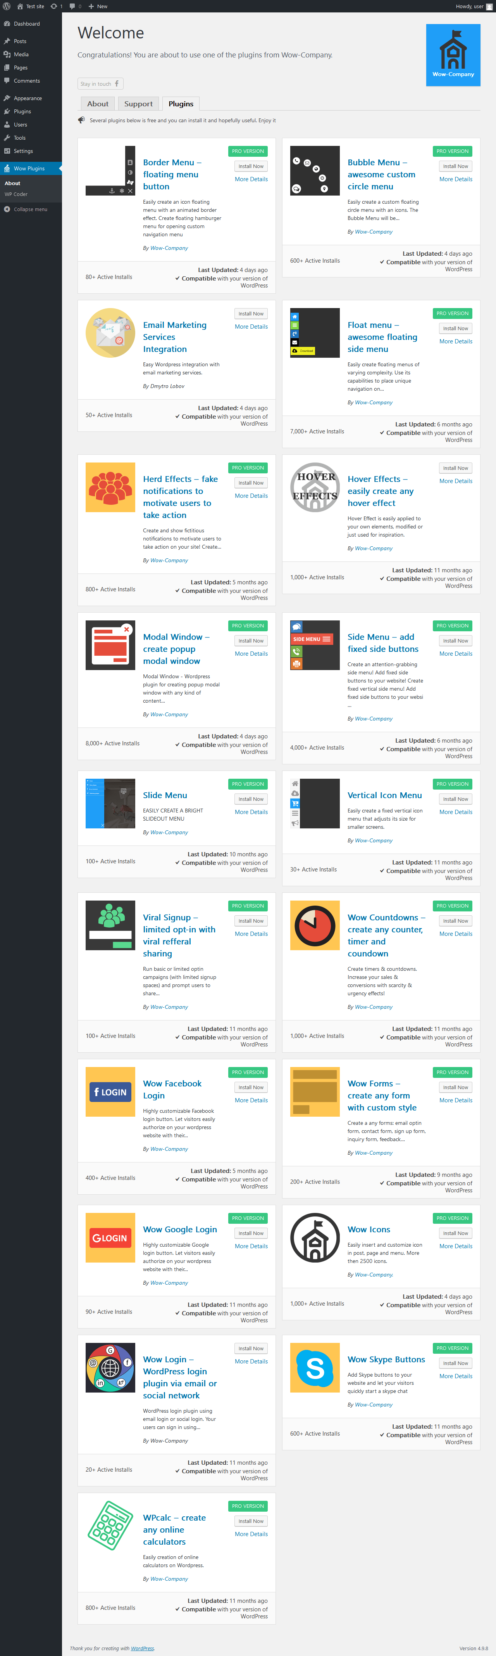Open More Details for Herd Effects

(251, 495)
